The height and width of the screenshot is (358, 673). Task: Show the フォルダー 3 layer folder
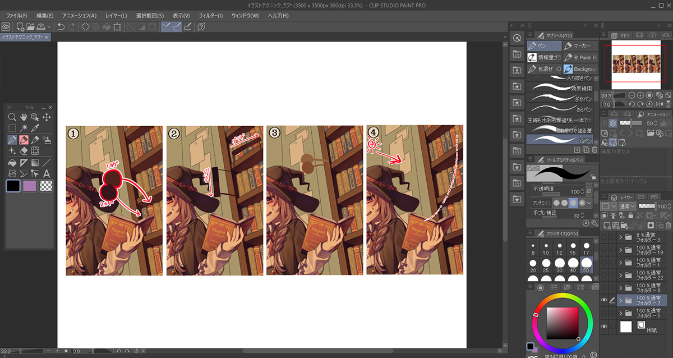tap(604, 237)
